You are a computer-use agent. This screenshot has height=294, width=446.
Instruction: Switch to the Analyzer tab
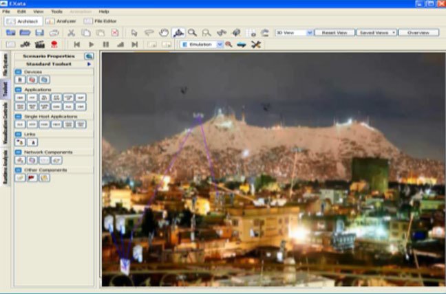62,21
